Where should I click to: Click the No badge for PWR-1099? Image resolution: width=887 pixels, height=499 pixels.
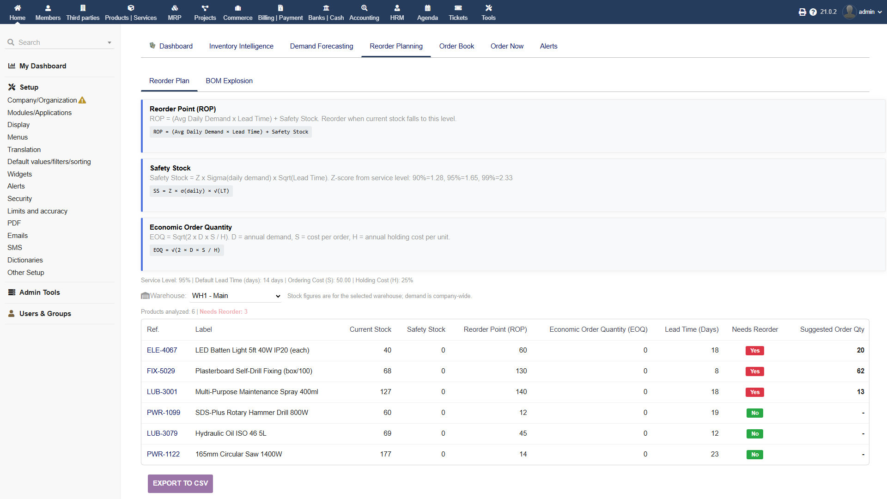point(754,413)
